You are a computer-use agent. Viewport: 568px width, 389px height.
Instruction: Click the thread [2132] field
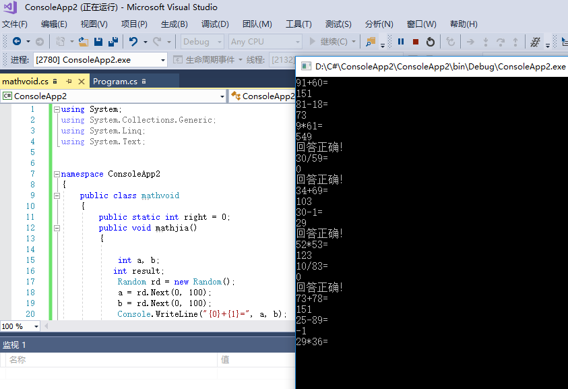click(283, 60)
